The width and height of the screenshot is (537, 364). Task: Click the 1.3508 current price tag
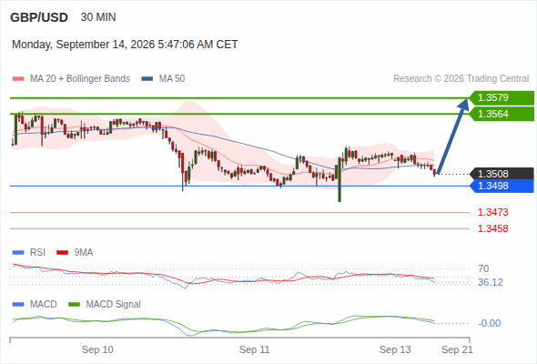(502, 174)
